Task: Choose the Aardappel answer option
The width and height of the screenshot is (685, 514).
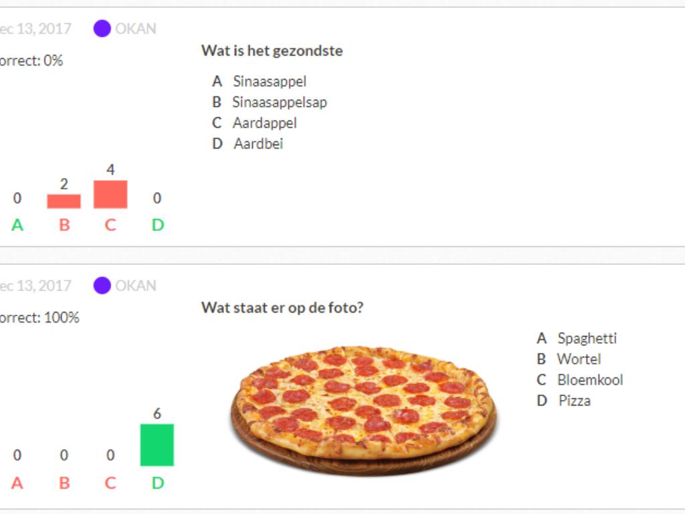Action: (264, 123)
